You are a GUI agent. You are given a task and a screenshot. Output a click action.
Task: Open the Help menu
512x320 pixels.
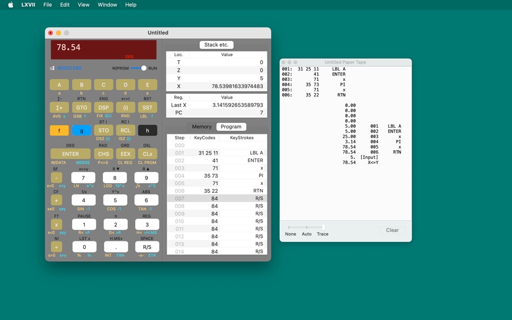click(x=130, y=4)
